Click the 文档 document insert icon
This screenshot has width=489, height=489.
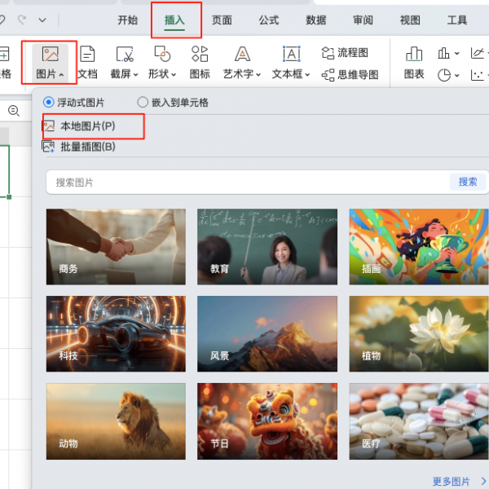87,63
